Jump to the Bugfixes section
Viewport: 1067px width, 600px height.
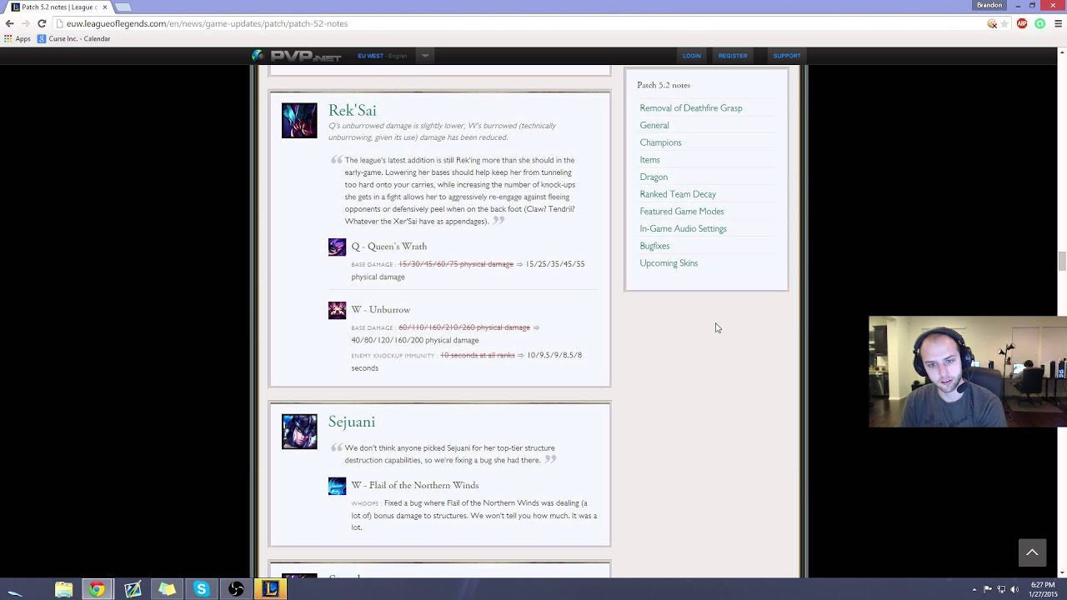pos(654,246)
